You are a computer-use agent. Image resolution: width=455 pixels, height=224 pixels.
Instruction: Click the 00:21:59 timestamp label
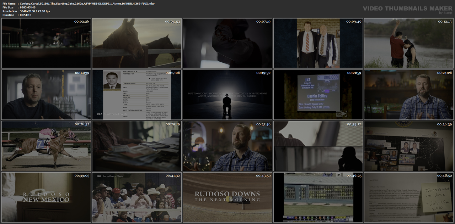(x=354, y=73)
